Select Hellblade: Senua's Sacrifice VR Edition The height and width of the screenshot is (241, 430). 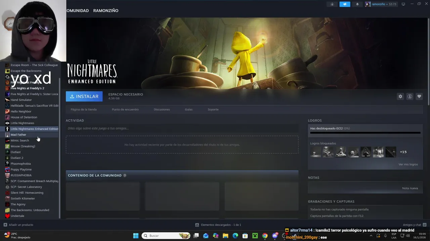pyautogui.click(x=32, y=106)
